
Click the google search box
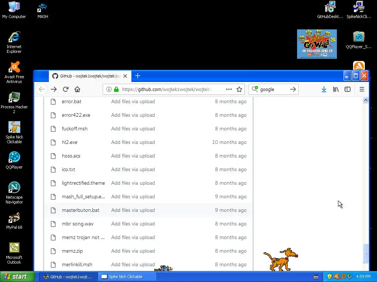click(274, 90)
